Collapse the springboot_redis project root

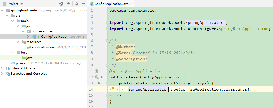[x=2, y=10]
